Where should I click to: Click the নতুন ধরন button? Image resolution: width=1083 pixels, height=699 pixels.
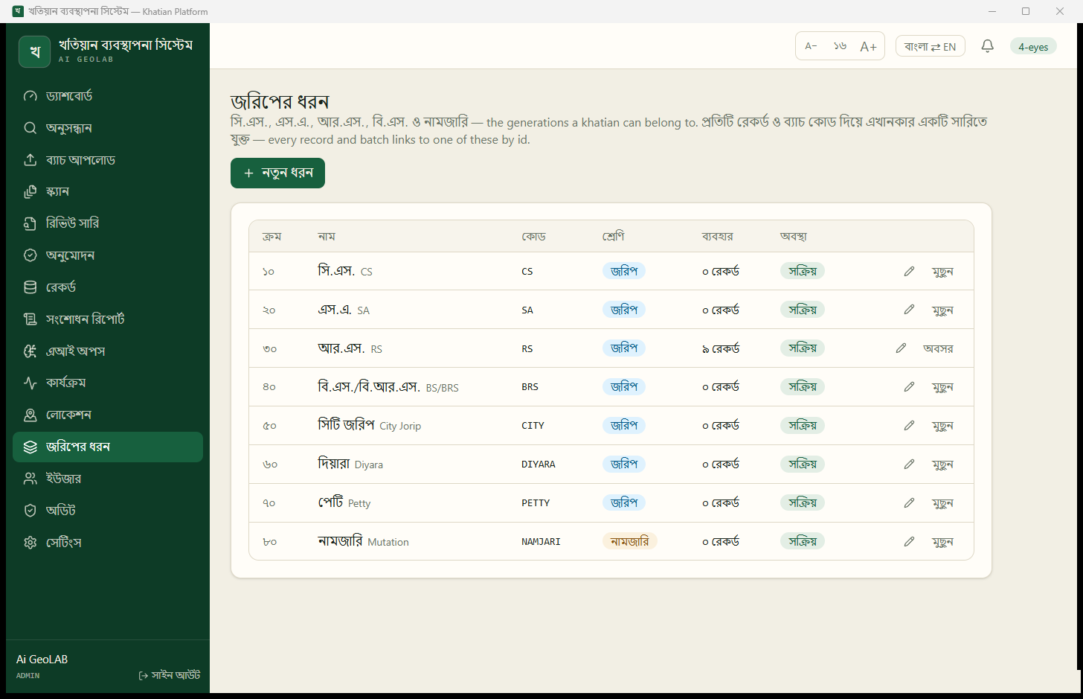[277, 173]
